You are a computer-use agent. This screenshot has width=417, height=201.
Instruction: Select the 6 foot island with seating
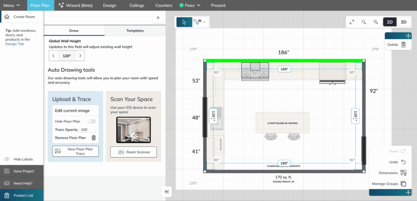tap(283, 123)
